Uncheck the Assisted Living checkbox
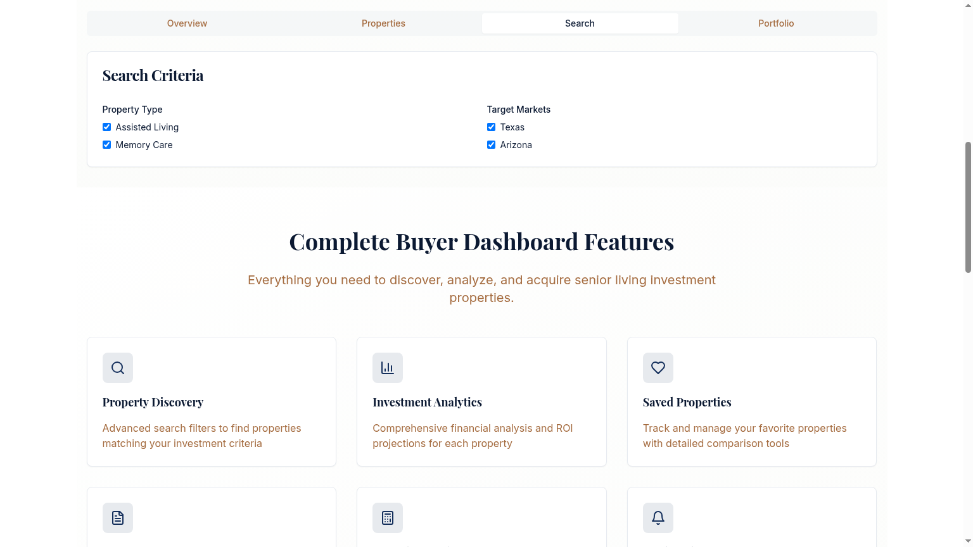The image size is (973, 547). tap(106, 127)
